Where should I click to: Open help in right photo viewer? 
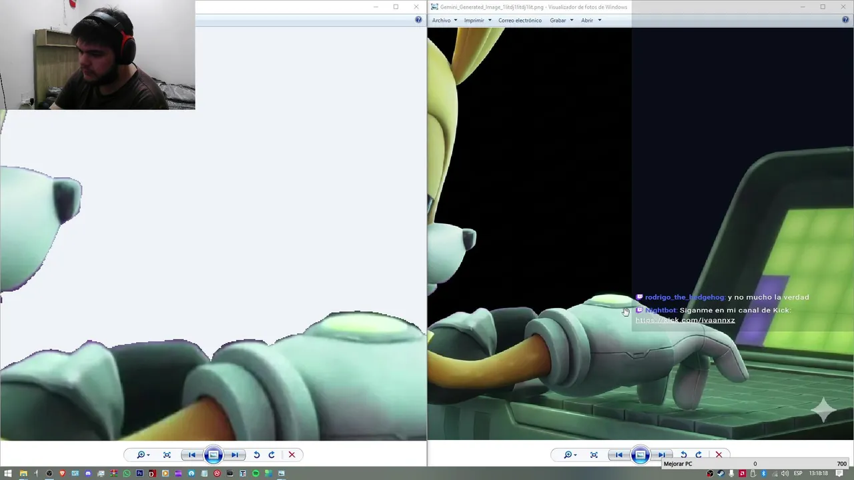845,20
